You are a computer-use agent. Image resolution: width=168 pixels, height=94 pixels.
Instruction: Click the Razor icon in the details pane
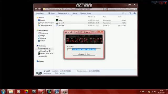pyautogui.click(x=39, y=73)
